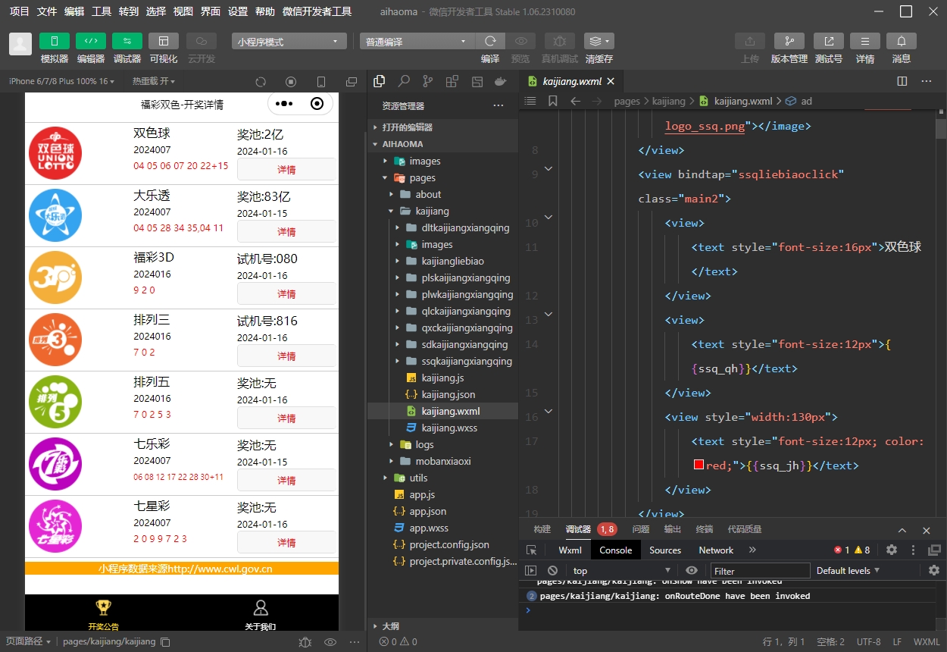The width and height of the screenshot is (947, 652).
Task: Toggle the 可视化 panel button
Action: click(164, 41)
